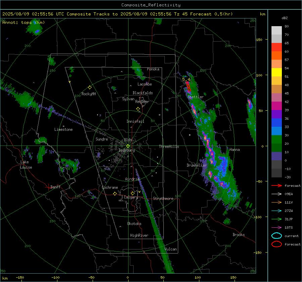Click the Okotoks city label
This screenshot has width=302, height=282.
pos(134,224)
